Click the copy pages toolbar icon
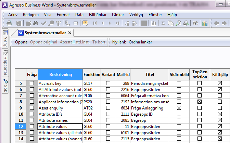 coord(170,23)
